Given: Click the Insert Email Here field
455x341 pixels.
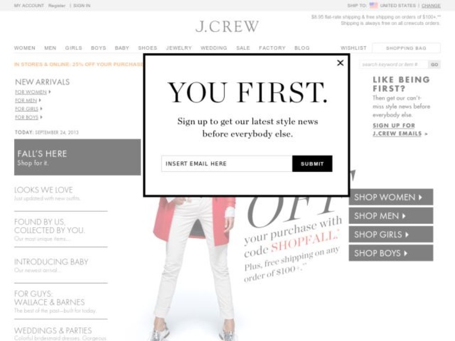Looking at the screenshot, I should tap(227, 163).
